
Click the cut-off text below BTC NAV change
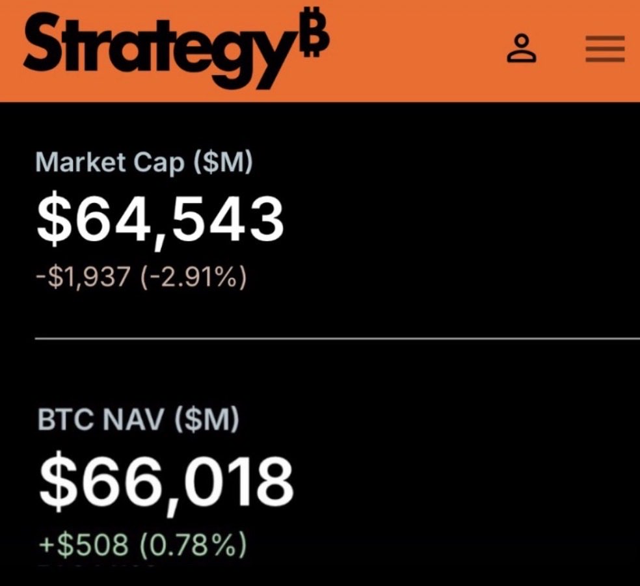point(98,566)
